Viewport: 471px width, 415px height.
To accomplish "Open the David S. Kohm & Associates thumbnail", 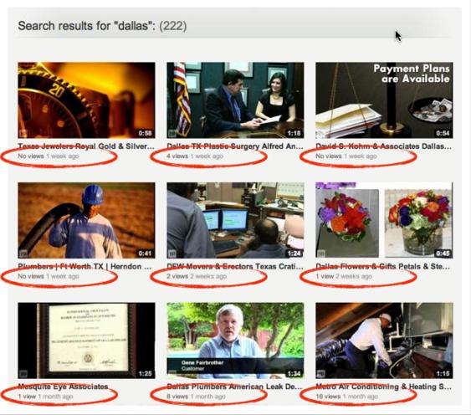I will [x=384, y=100].
